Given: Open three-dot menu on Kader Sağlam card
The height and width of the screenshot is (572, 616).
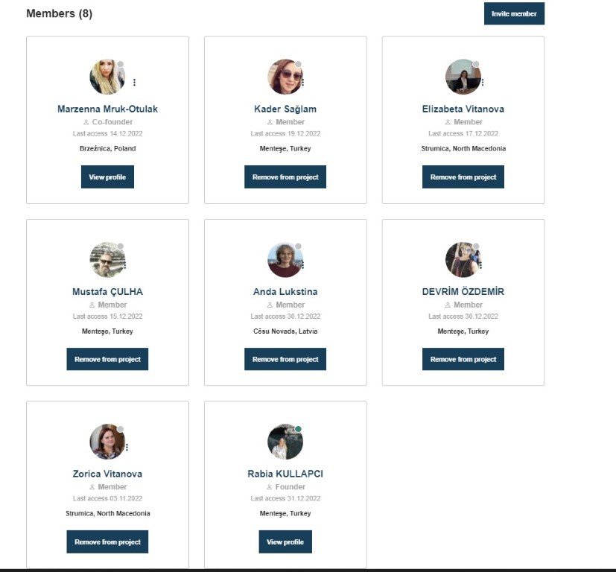Looking at the screenshot, I should pos(302,82).
